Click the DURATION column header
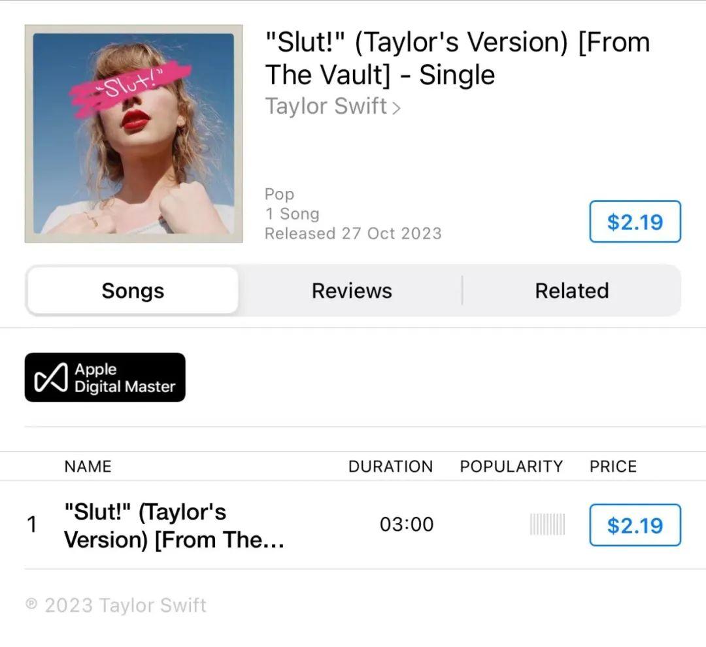Image resolution: width=706 pixels, height=647 pixels. pyautogui.click(x=390, y=466)
